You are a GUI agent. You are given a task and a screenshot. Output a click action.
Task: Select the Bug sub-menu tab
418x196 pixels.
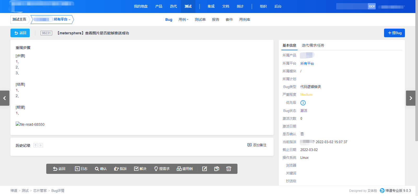pos(169,20)
